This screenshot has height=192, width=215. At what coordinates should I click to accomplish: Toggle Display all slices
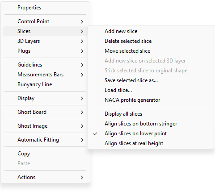click(x=151, y=114)
